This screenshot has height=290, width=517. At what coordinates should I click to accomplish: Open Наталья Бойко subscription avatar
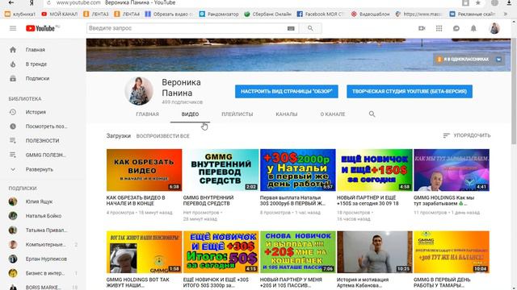pyautogui.click(x=13, y=216)
